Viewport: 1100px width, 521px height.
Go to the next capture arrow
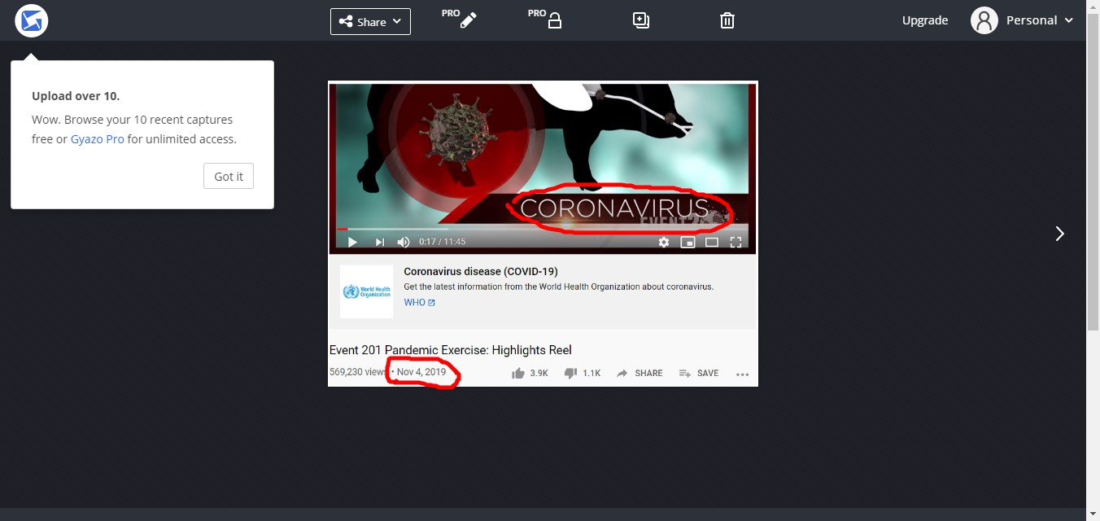click(1059, 234)
